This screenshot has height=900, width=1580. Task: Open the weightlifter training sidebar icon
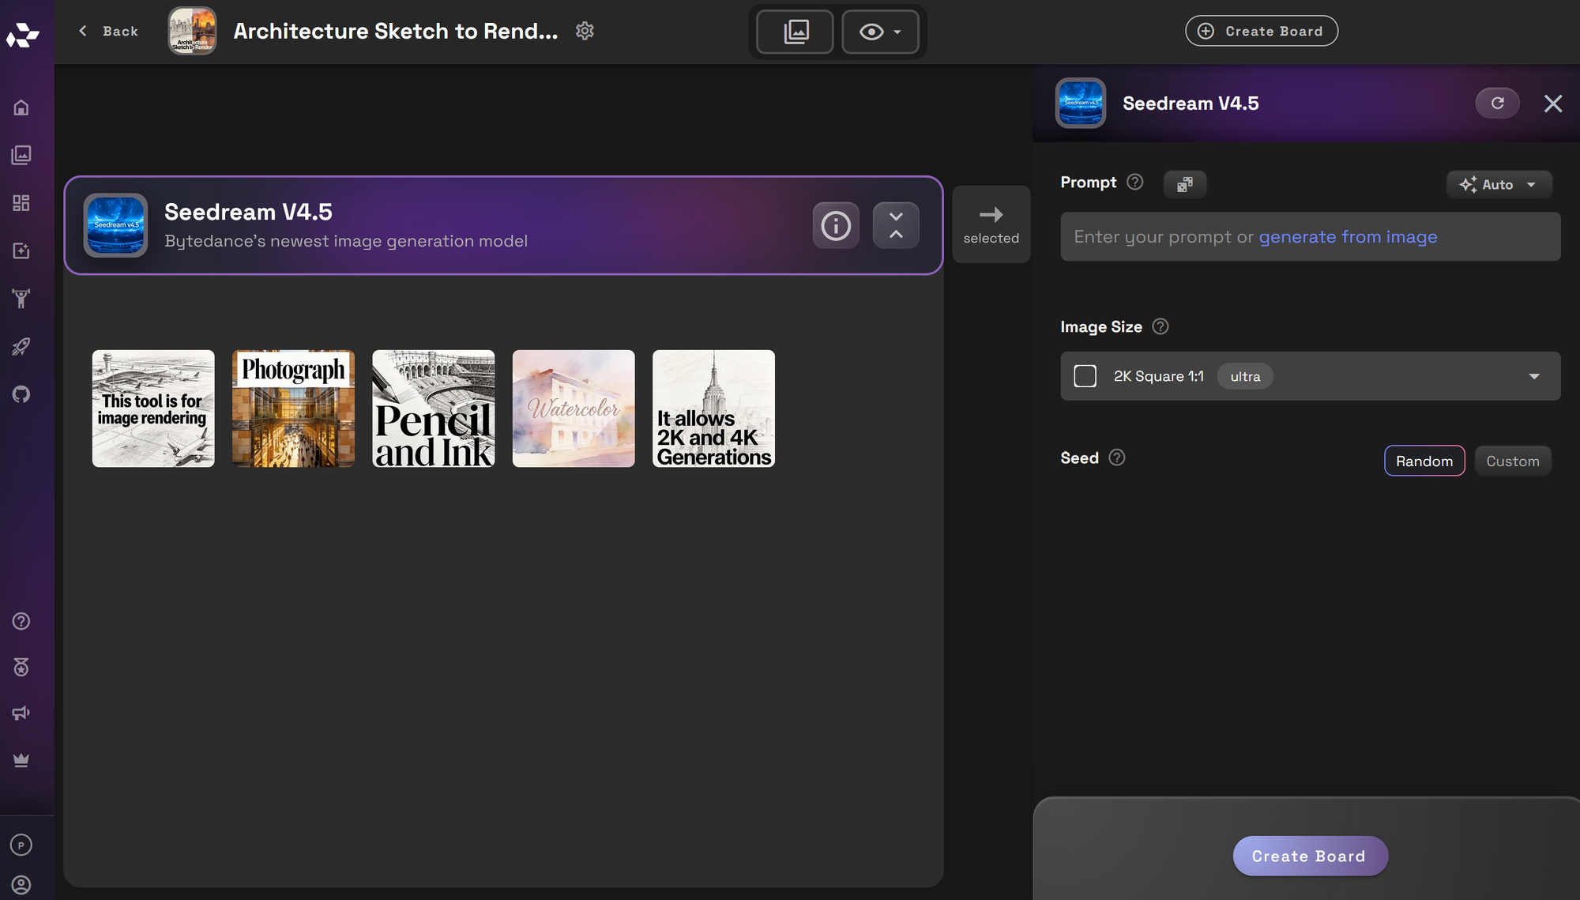21,299
